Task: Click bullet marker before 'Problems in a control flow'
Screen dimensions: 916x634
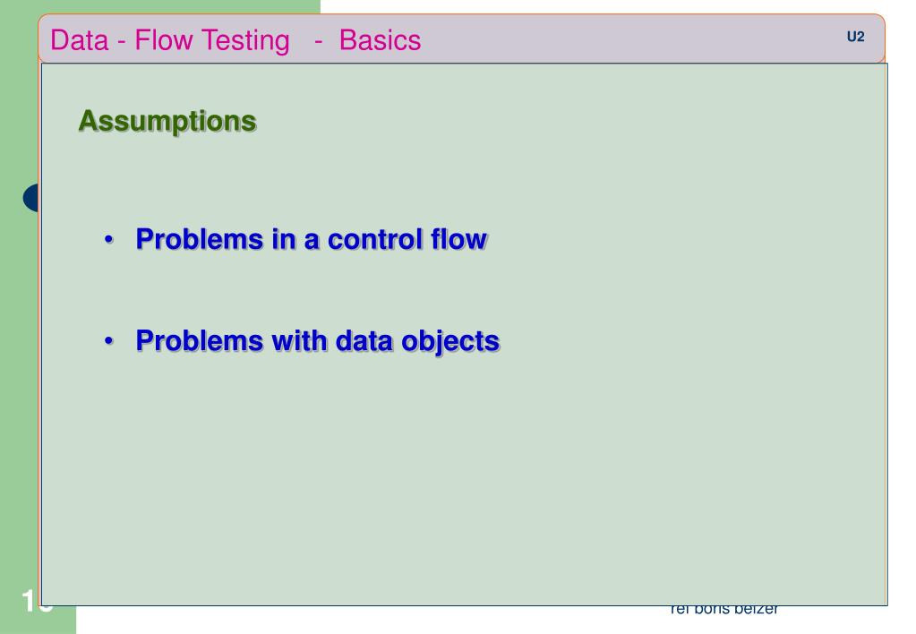Action: [109, 241]
